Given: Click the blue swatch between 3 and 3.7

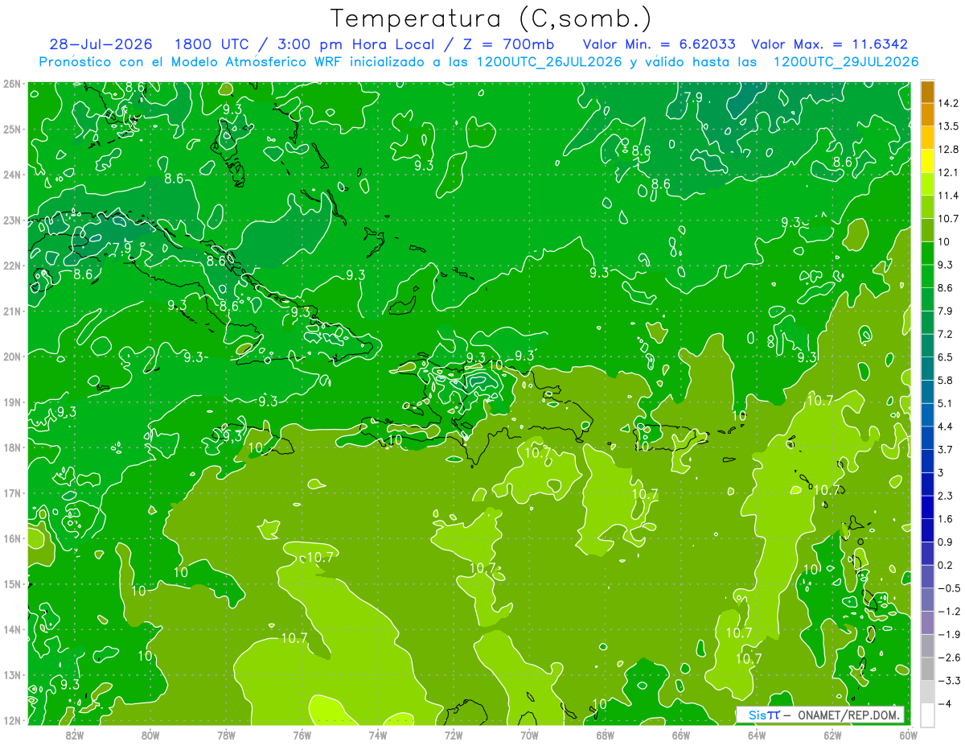Looking at the screenshot, I should pos(927,461).
